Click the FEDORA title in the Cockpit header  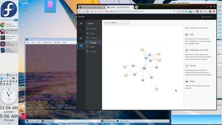(82, 17)
